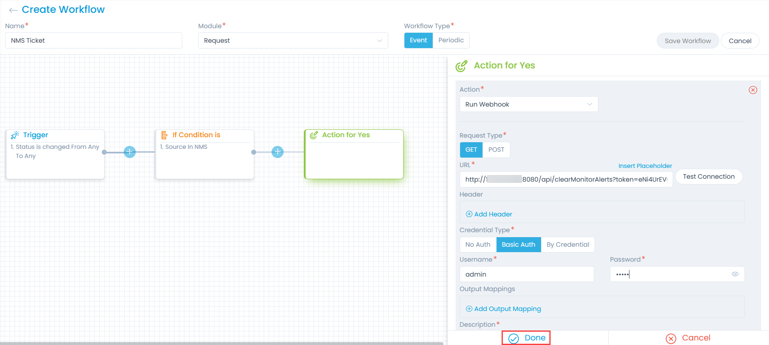Viewport: 769px width, 345px height.
Task: Select Periodic workflow type
Action: 451,40
